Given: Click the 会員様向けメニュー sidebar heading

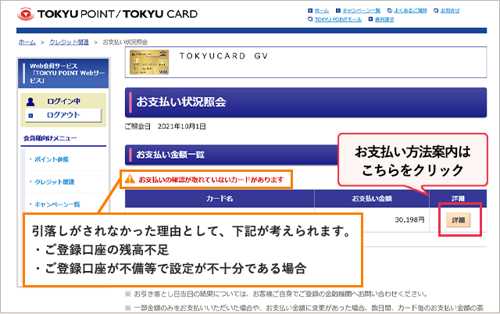Looking at the screenshot, I should [50, 138].
